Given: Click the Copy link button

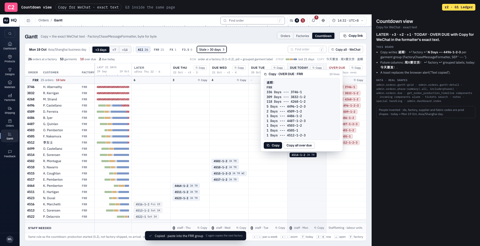Looking at the screenshot, I should (353, 36).
